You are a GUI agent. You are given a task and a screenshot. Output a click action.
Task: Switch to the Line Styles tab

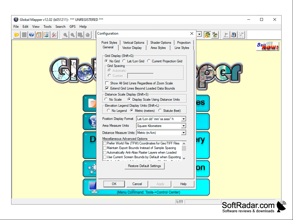(182, 48)
